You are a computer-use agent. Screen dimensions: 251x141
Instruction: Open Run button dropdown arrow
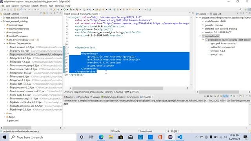tap(67, 9)
